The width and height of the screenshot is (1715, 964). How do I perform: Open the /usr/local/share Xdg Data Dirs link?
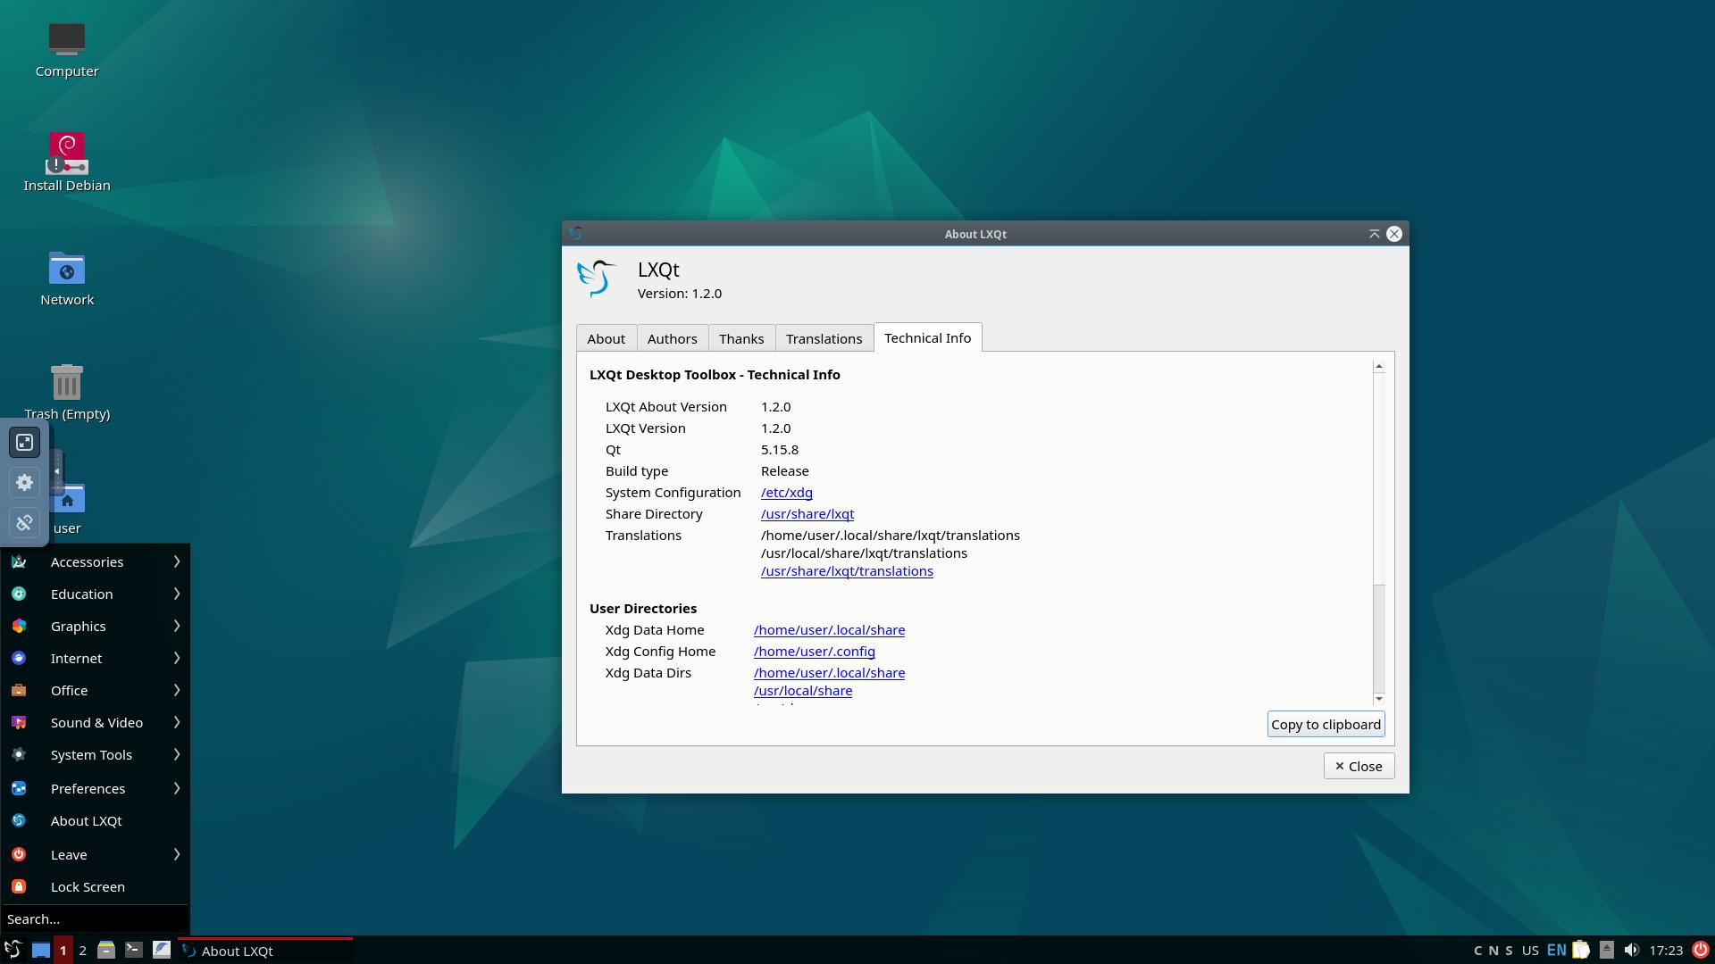click(x=802, y=690)
